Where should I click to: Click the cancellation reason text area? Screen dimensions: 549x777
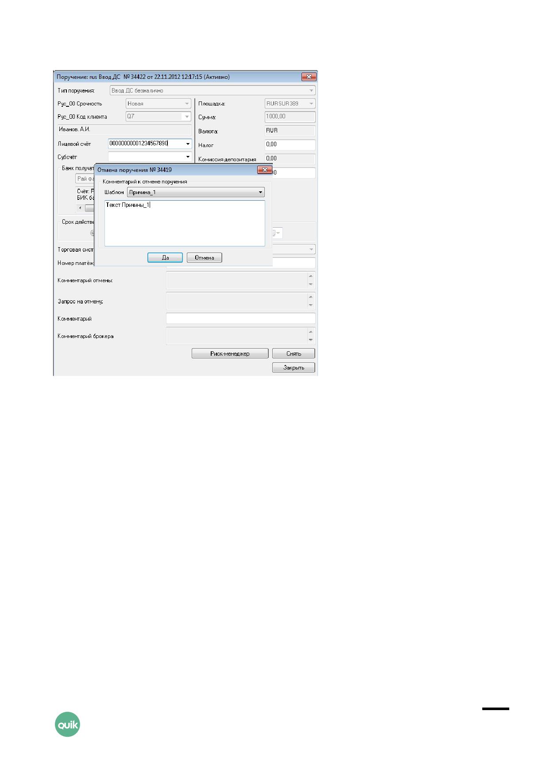185,223
